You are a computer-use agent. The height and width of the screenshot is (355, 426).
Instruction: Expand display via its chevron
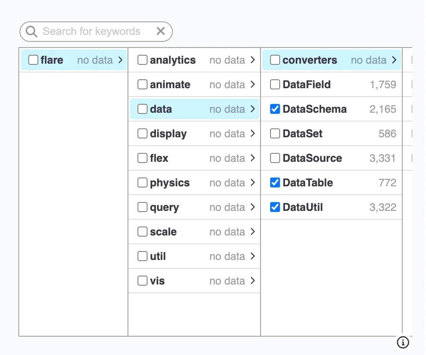[x=253, y=133]
